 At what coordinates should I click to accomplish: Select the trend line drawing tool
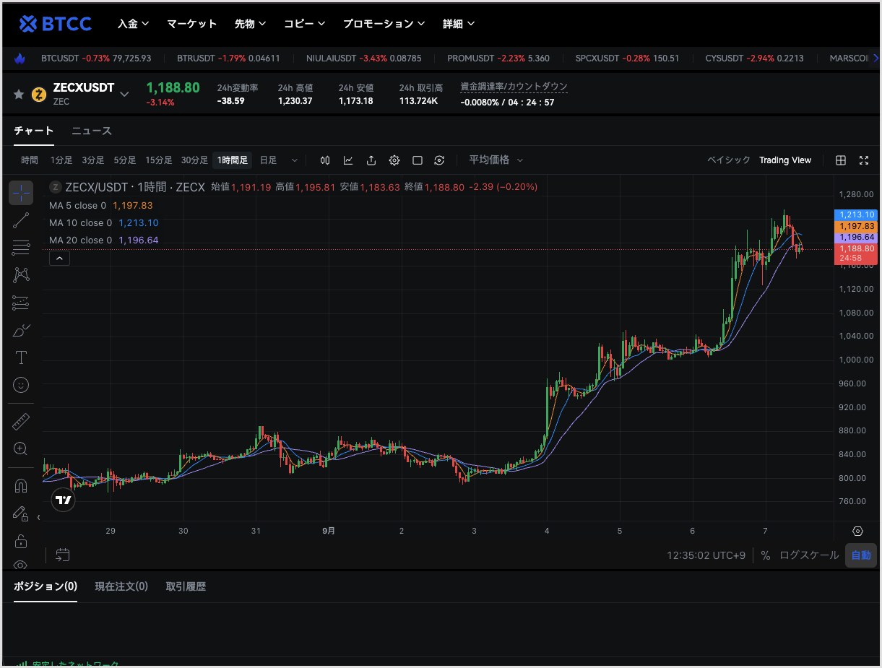pyautogui.click(x=21, y=220)
